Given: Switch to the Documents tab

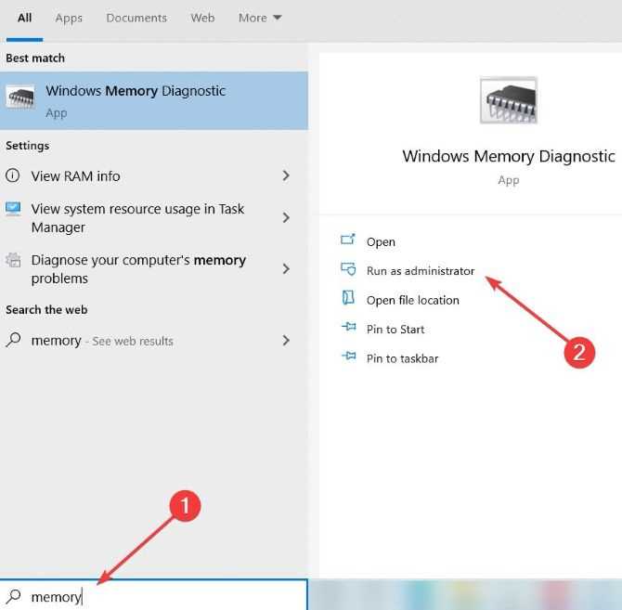Looking at the screenshot, I should [136, 18].
